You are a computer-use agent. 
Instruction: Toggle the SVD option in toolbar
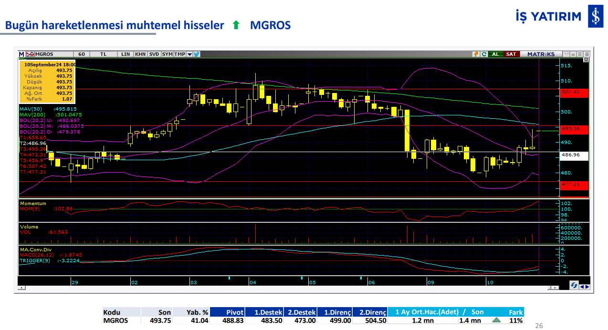coord(154,54)
